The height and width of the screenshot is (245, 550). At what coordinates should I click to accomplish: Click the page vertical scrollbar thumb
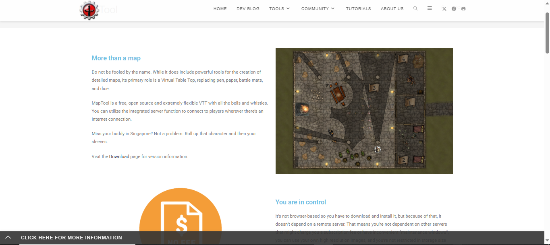click(547, 33)
